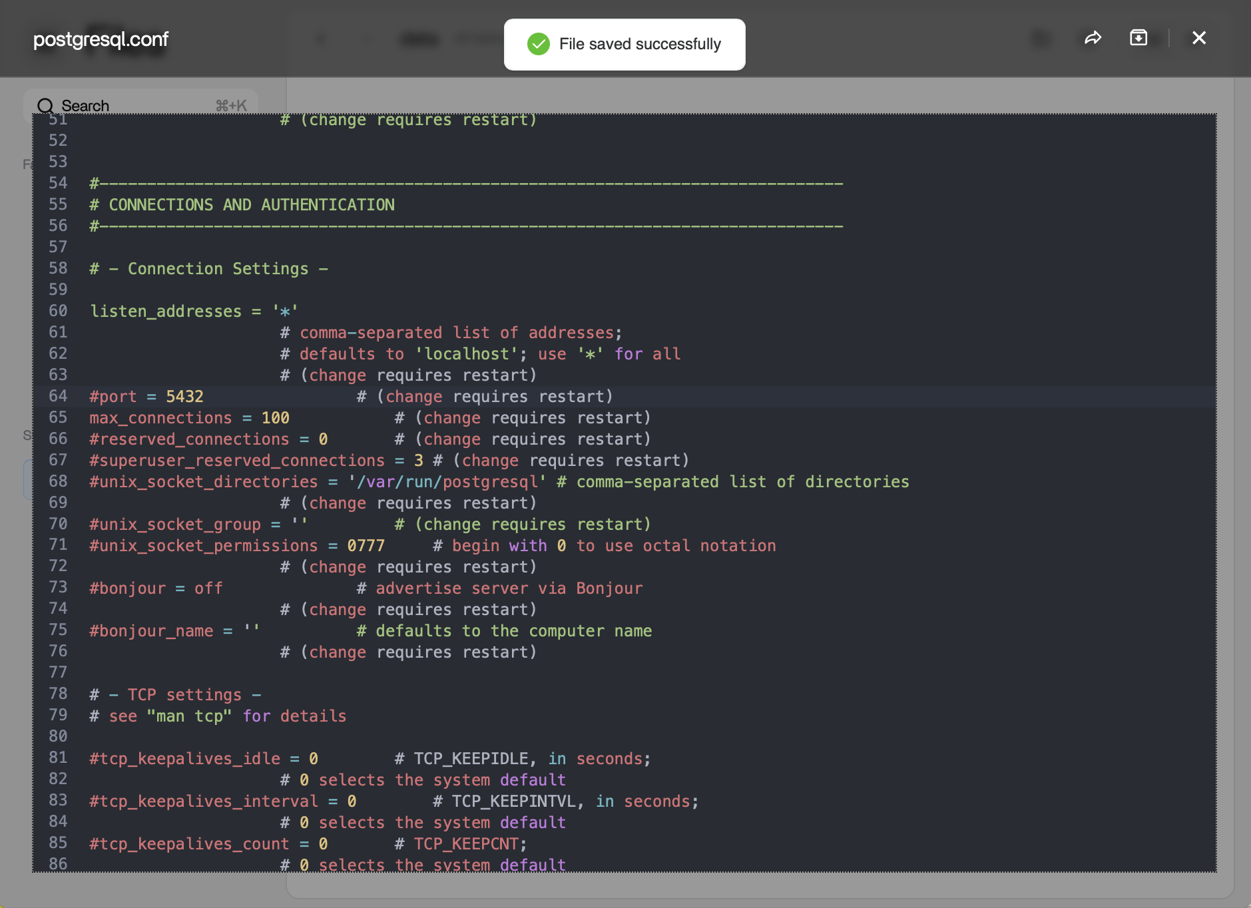Viewport: 1251px width, 908px height.
Task: Click line number 60 in gutter
Action: click(58, 311)
